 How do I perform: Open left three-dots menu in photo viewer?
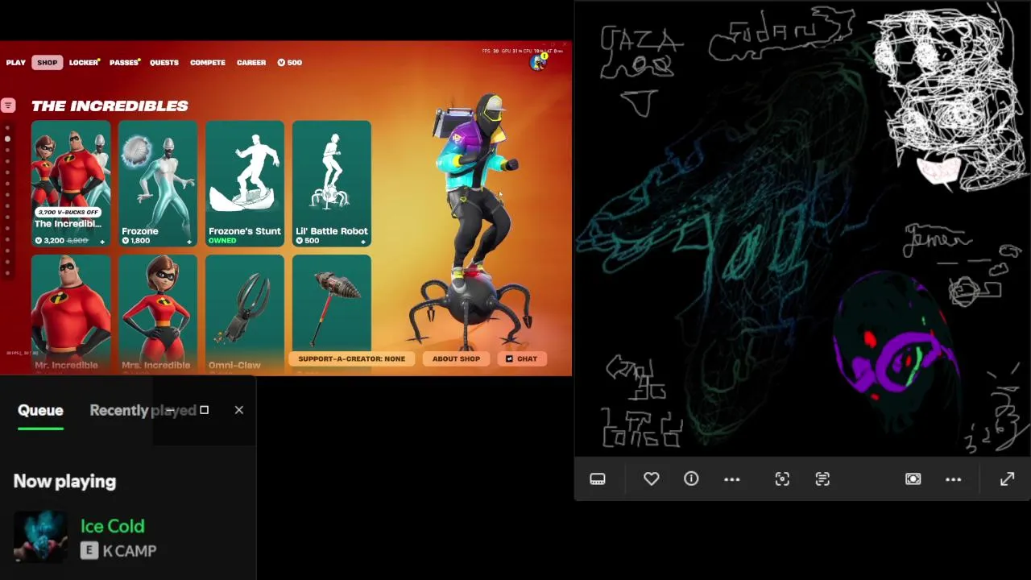point(731,479)
